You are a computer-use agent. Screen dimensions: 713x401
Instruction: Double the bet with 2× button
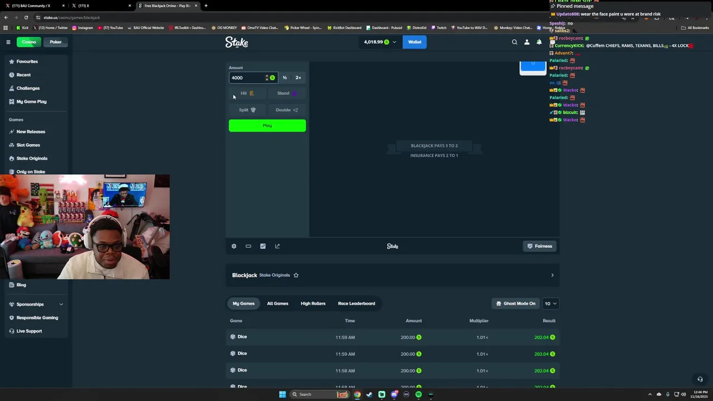[x=298, y=77]
